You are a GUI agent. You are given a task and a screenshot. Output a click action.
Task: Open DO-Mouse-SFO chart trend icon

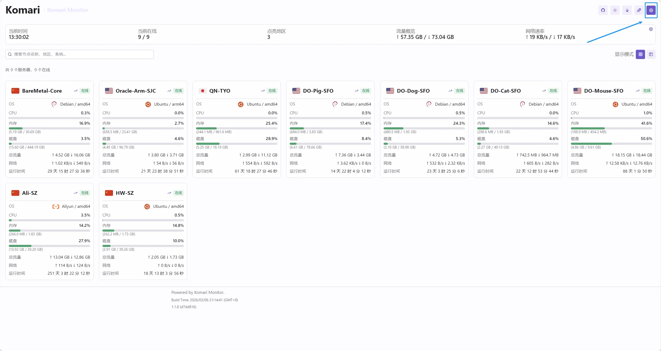pyautogui.click(x=638, y=91)
